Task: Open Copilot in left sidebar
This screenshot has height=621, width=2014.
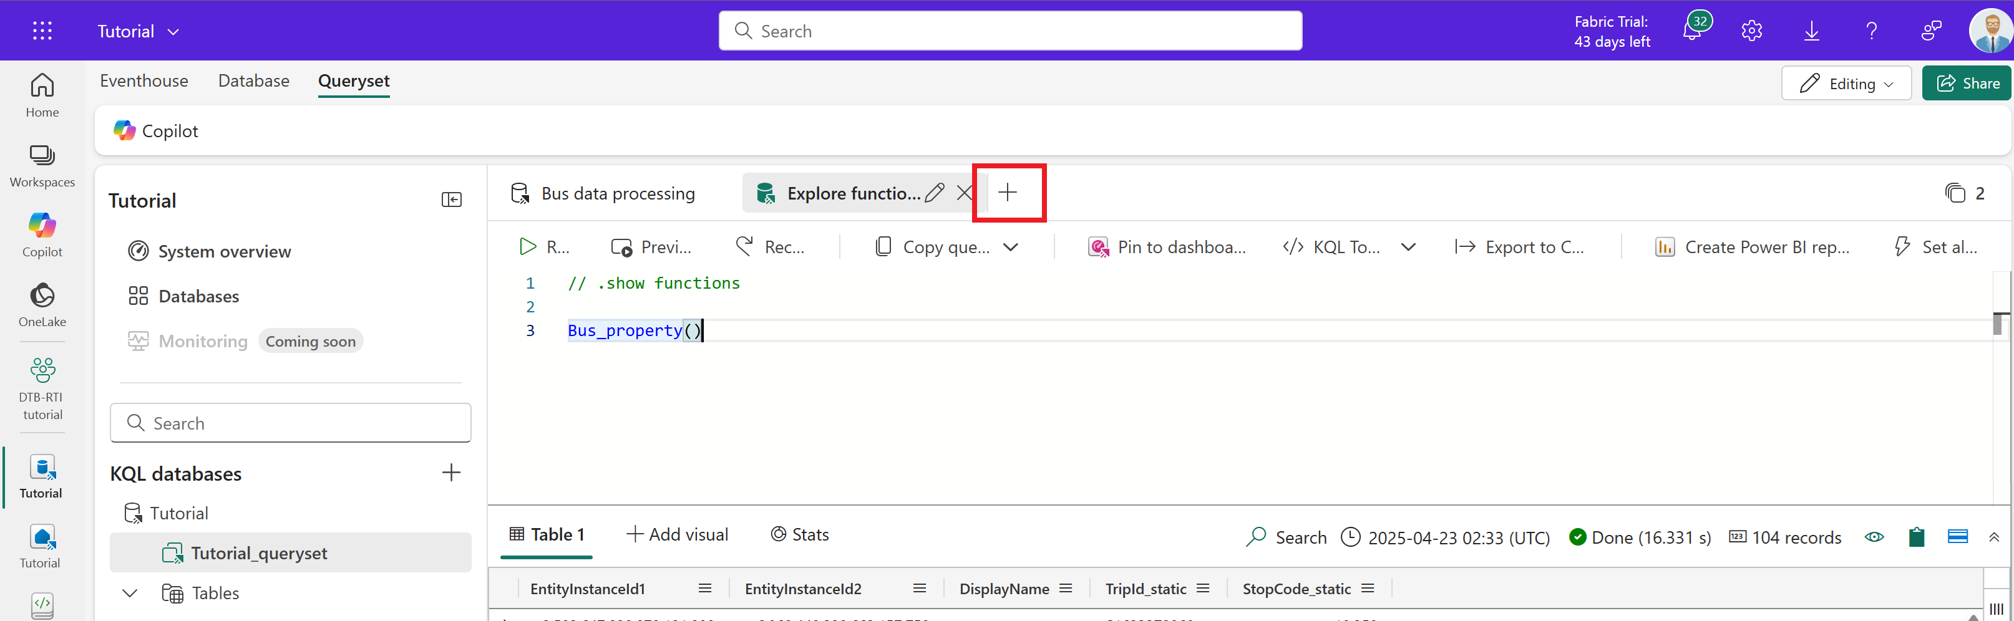Action: 42,235
